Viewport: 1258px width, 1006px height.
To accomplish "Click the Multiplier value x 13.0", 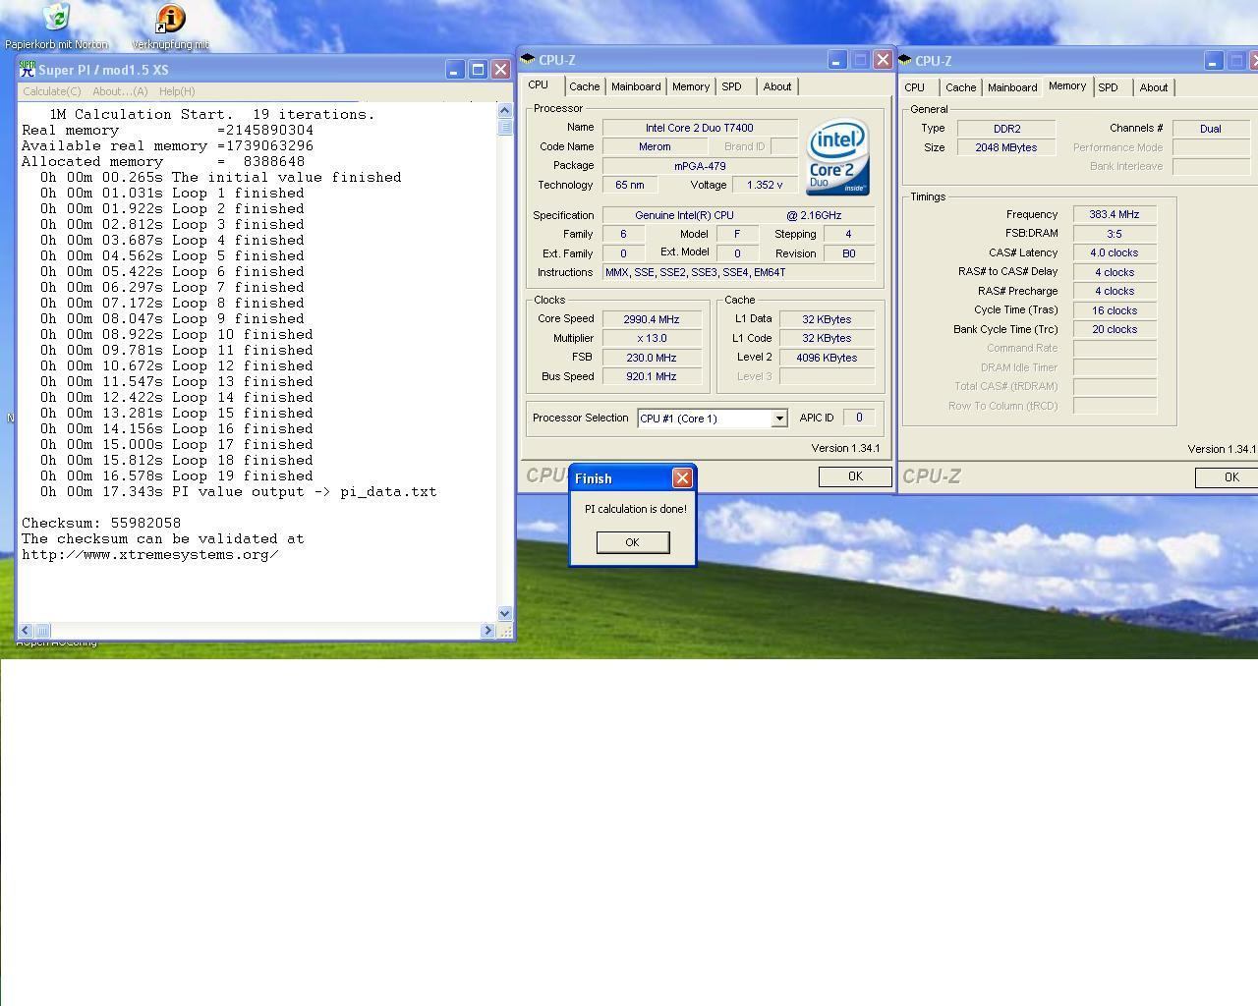I will coord(652,338).
